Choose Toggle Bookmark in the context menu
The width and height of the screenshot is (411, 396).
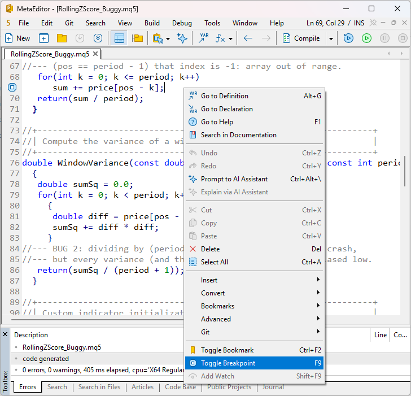[254, 350]
